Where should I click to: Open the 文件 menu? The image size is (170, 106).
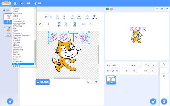(x=22, y=3)
